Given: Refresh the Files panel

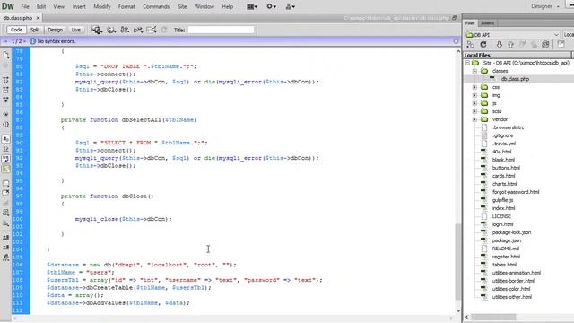Looking at the screenshot, I should click(483, 45).
